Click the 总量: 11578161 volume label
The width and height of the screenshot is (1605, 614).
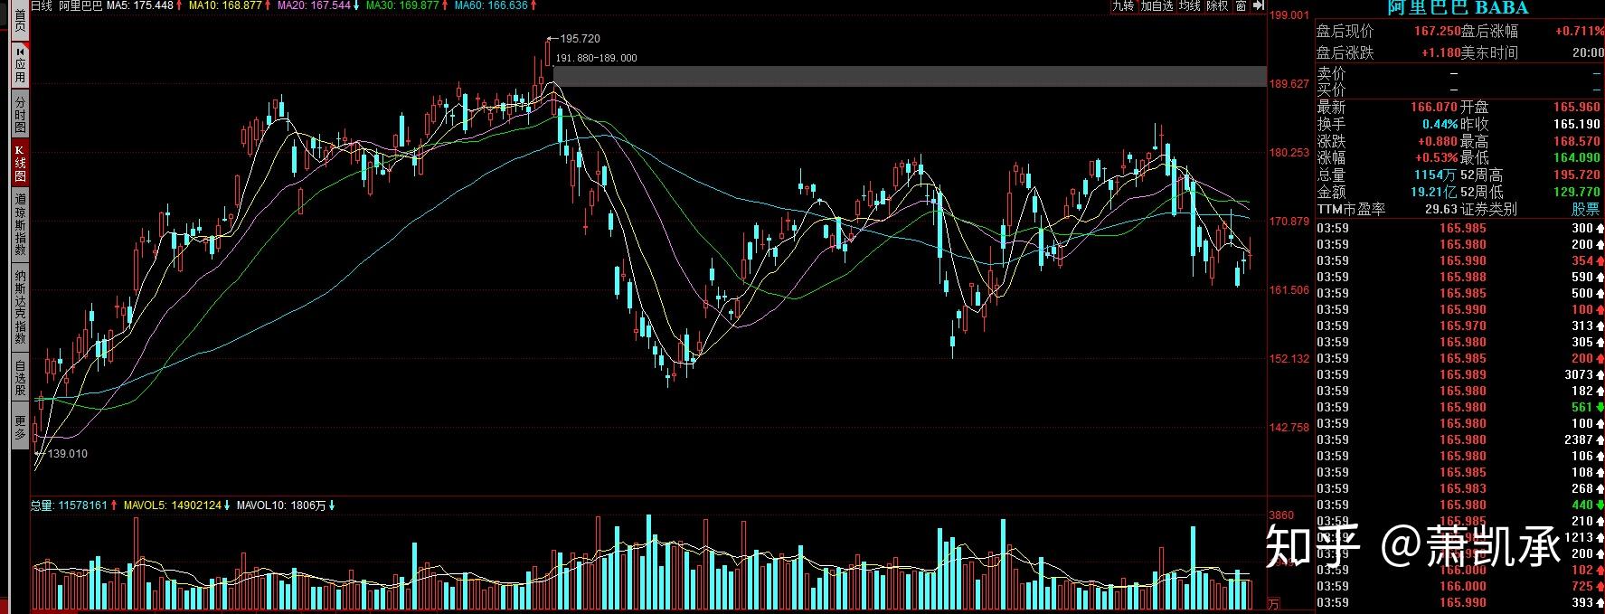tap(70, 505)
